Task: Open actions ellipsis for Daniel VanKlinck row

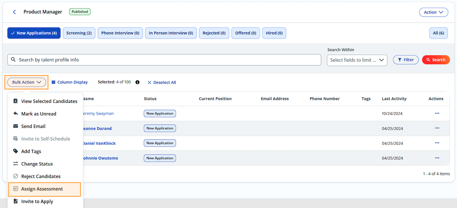Action: tap(437, 143)
